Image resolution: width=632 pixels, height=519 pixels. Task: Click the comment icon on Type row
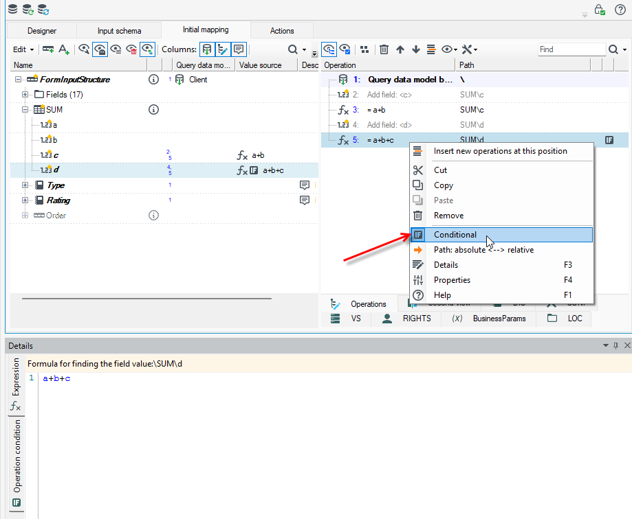[305, 185]
